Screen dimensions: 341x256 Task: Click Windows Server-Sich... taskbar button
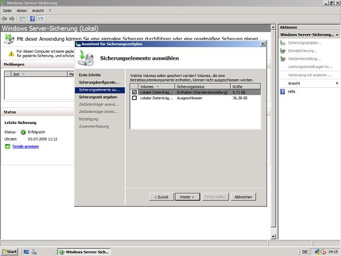(84, 252)
